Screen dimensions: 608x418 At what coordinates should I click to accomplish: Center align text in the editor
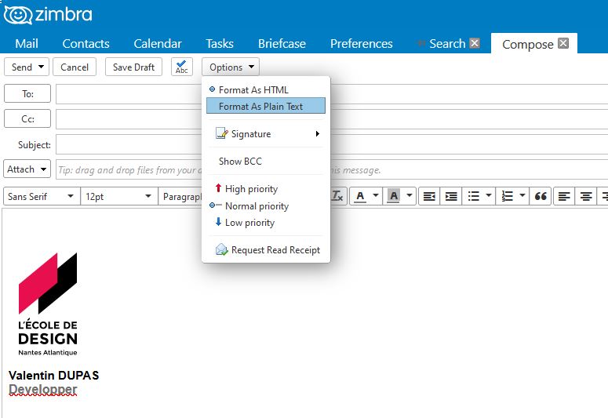[586, 196]
